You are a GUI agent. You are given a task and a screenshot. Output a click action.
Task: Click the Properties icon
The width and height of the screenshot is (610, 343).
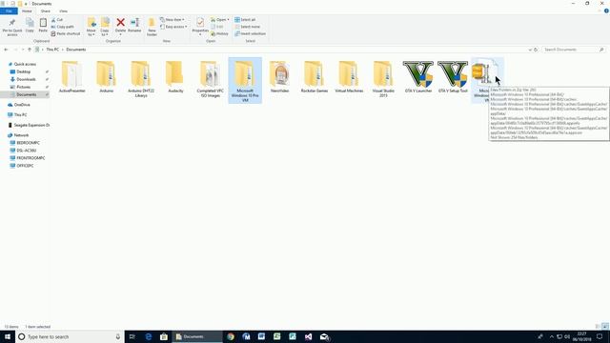tap(200, 23)
